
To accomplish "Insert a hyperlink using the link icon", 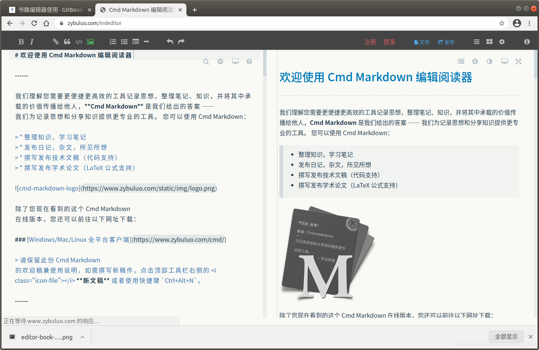I will [56, 42].
